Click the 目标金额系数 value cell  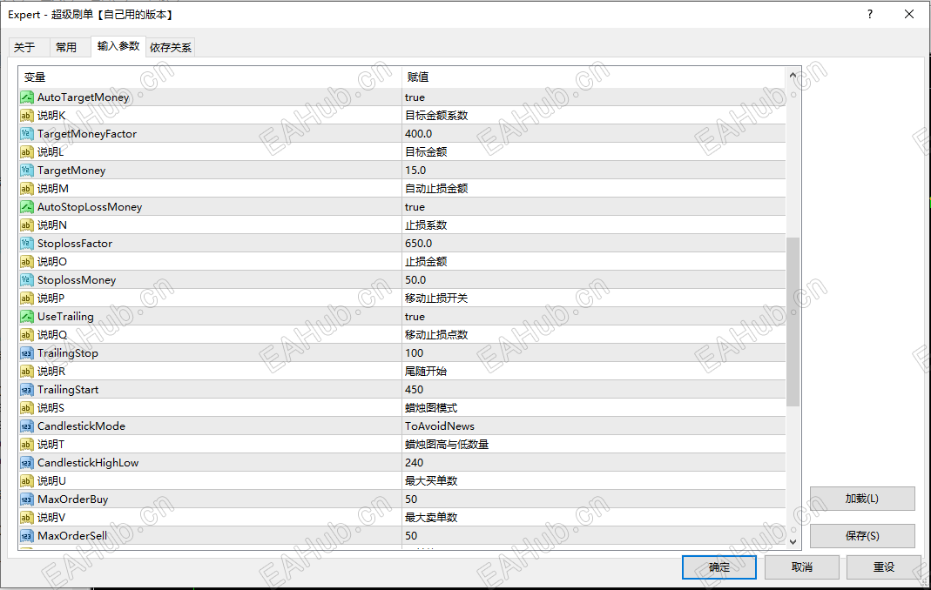(594, 116)
